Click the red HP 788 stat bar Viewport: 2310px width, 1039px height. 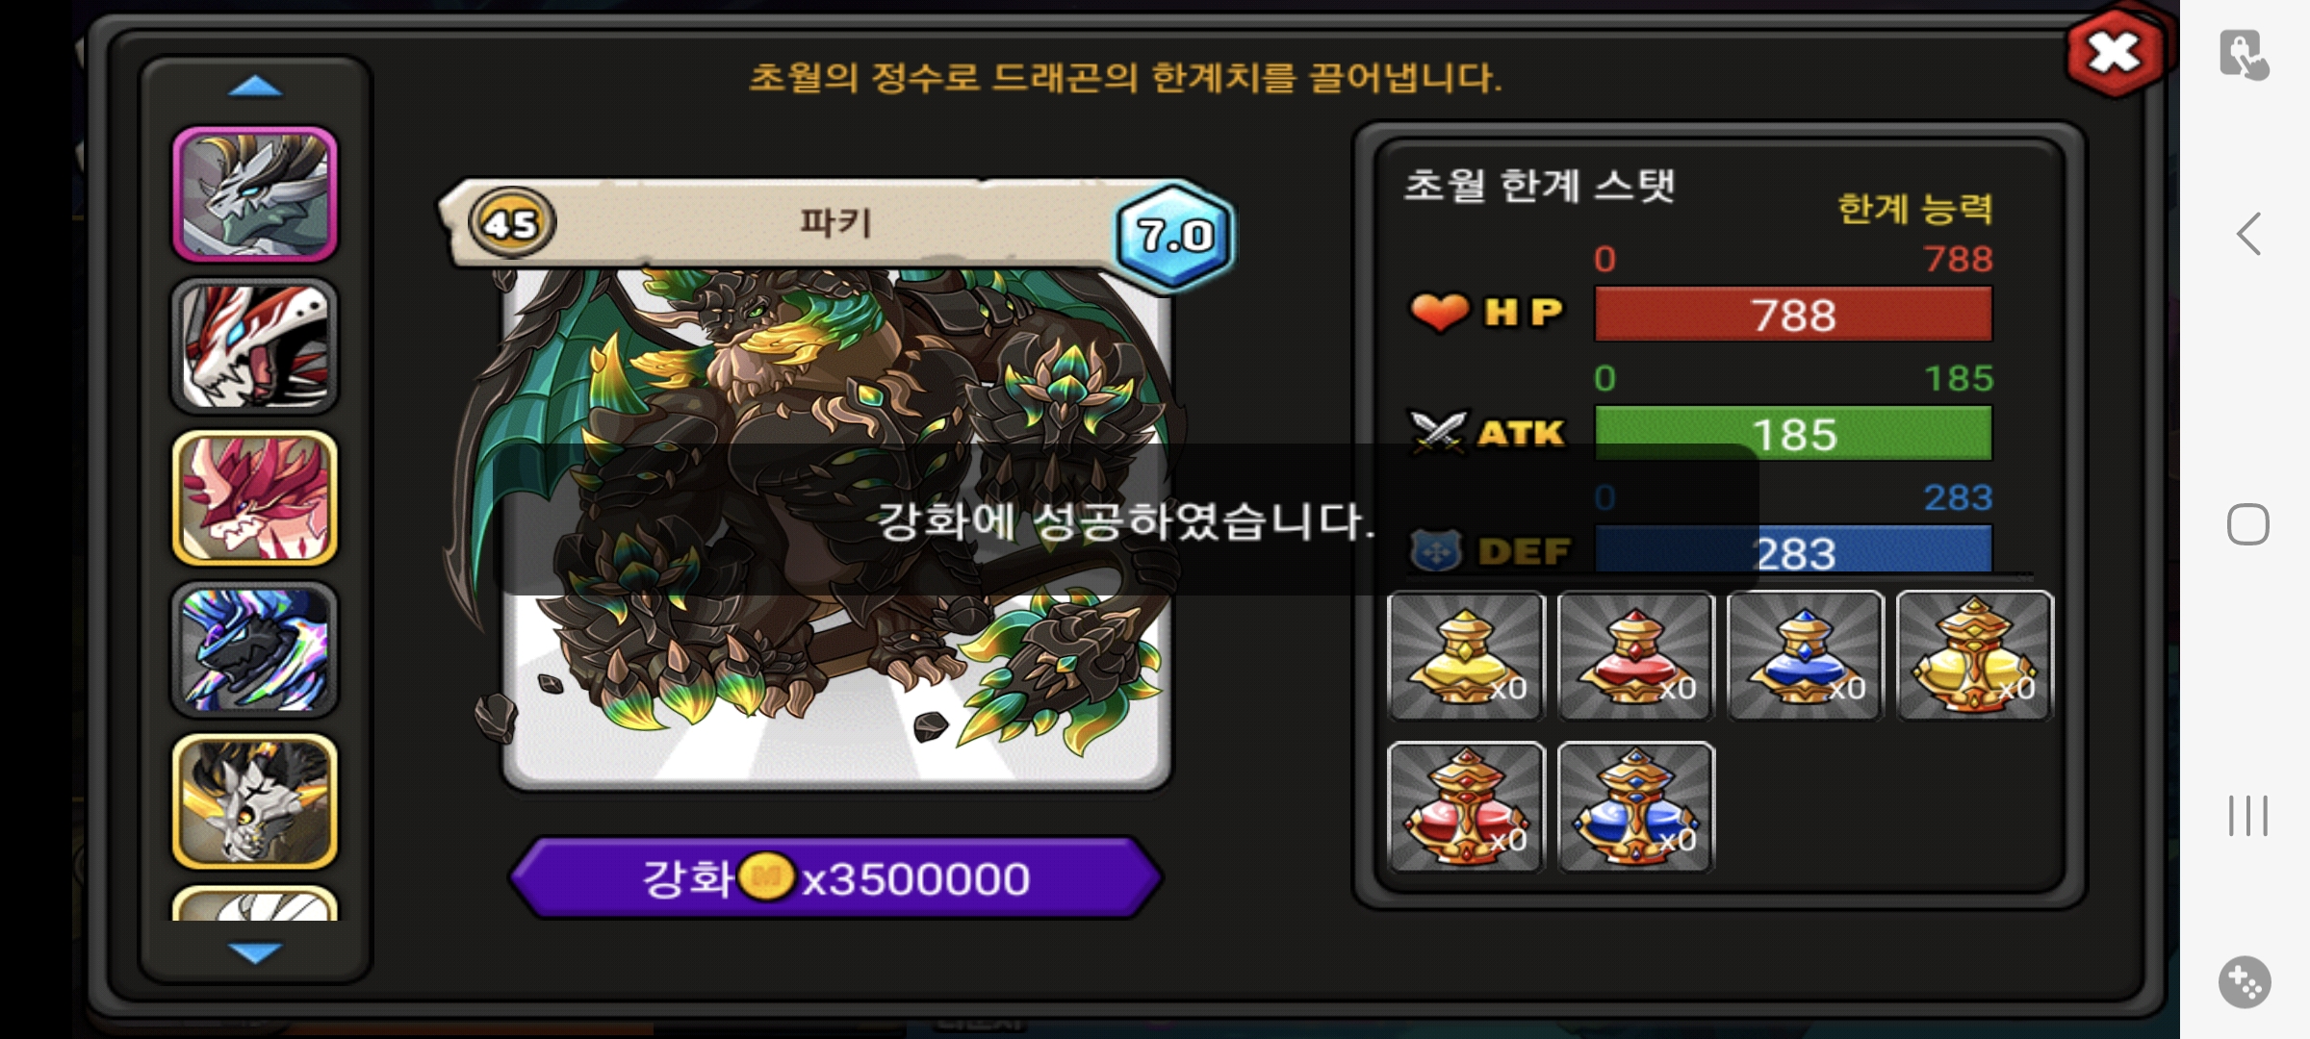pyautogui.click(x=1793, y=314)
